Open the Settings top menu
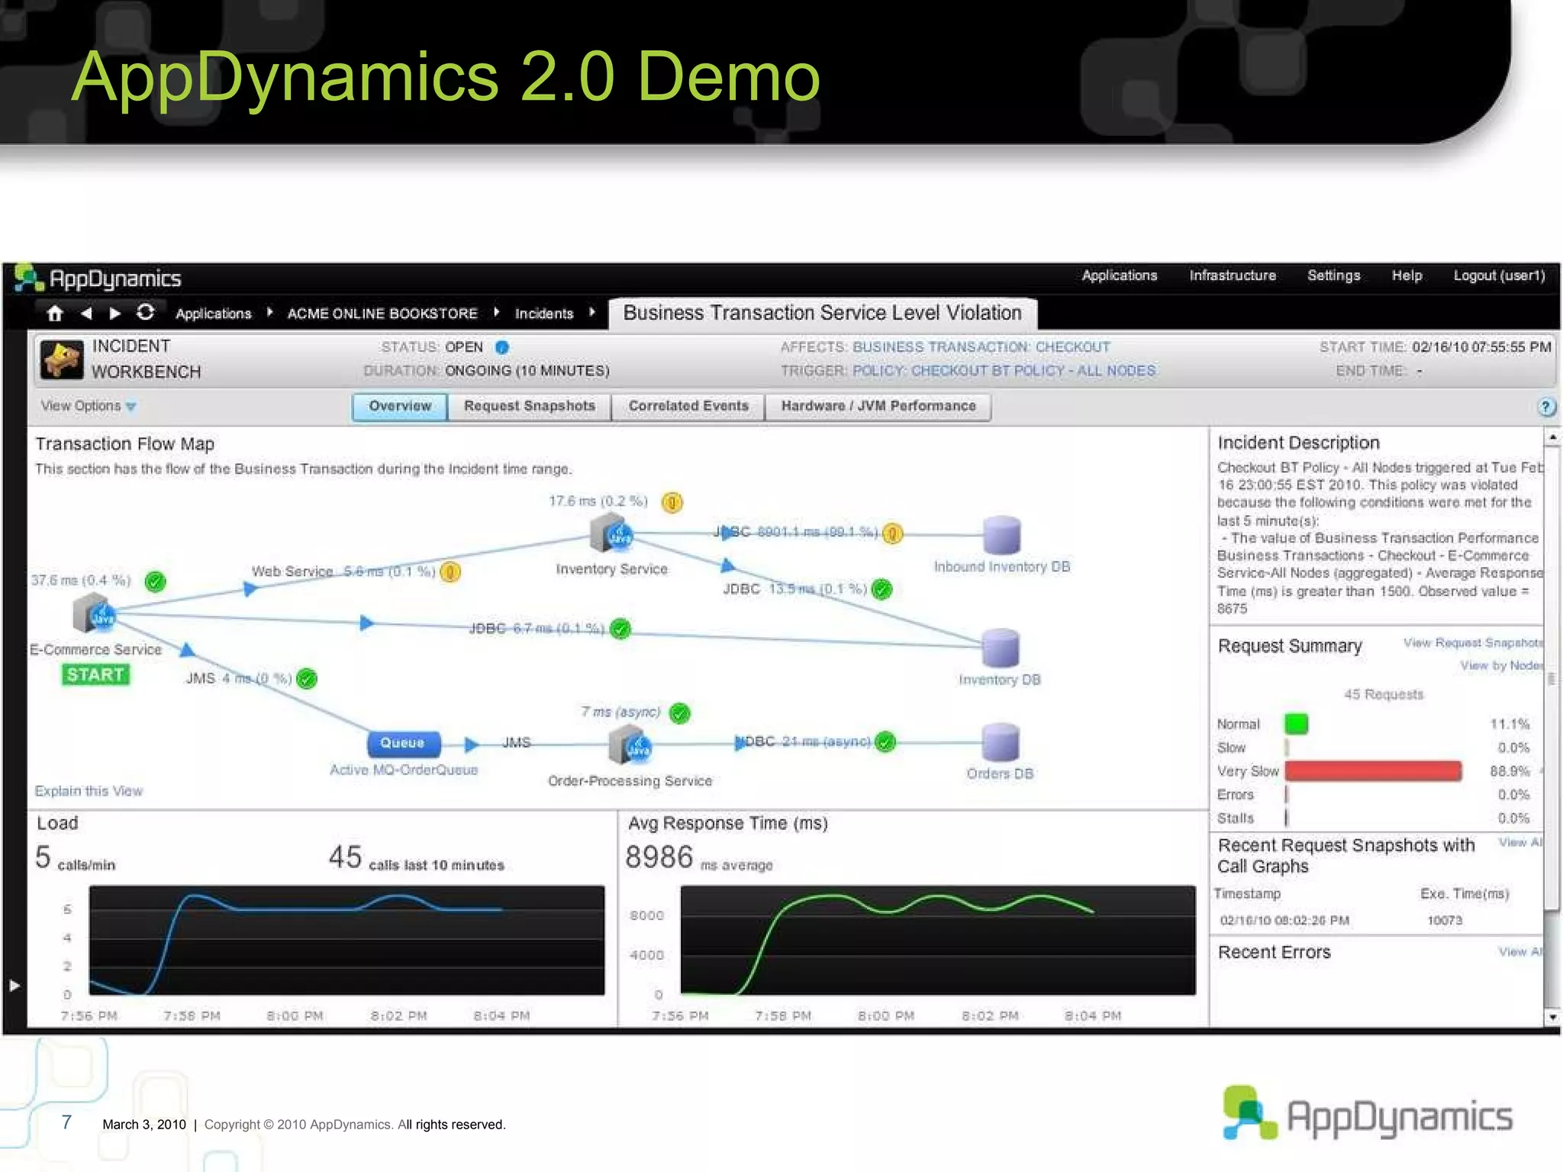Viewport: 1563px width, 1172px height. tap(1334, 275)
